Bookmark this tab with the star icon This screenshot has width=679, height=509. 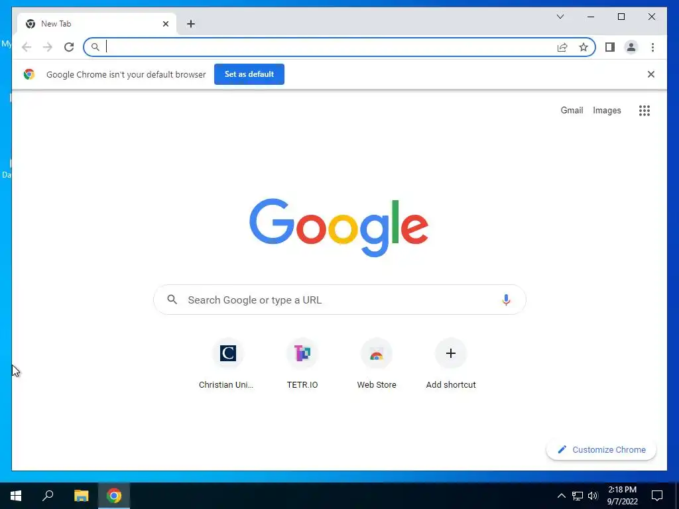(x=584, y=47)
